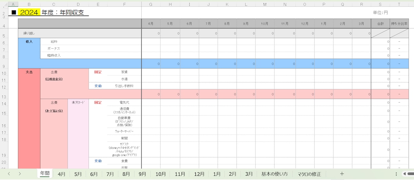Open the 12月 sheet tab
This screenshot has width=414, height=180.
pyautogui.click(x=199, y=174)
